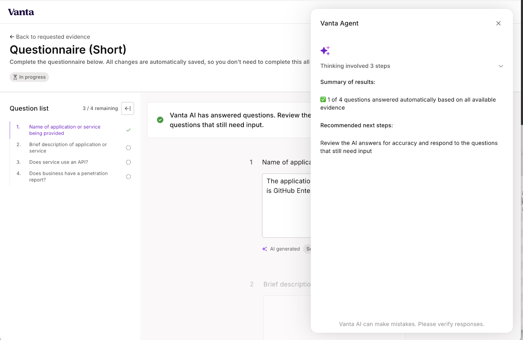This screenshot has height=340, width=523.
Task: Close the Vanta Agent panel
Action: point(498,23)
